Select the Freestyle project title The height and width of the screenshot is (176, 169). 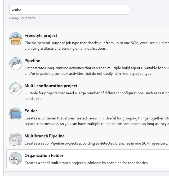(41, 36)
